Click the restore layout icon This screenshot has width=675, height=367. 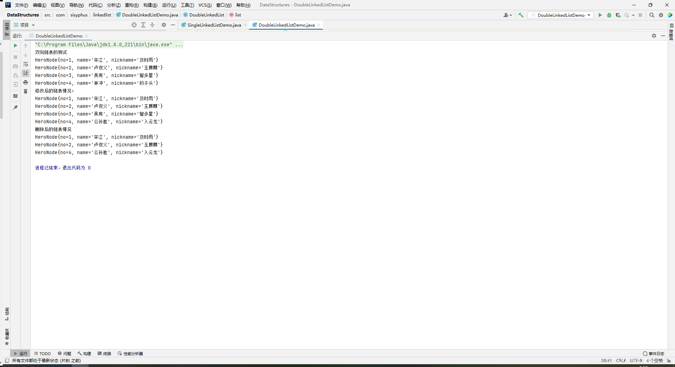pos(15,96)
